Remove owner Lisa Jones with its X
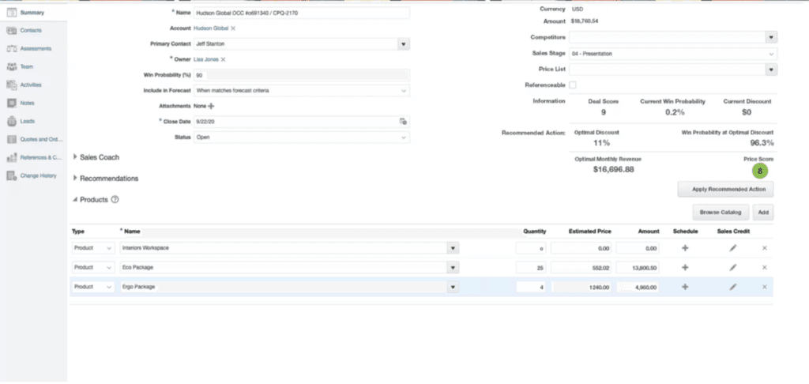The height and width of the screenshot is (384, 809). tap(223, 60)
